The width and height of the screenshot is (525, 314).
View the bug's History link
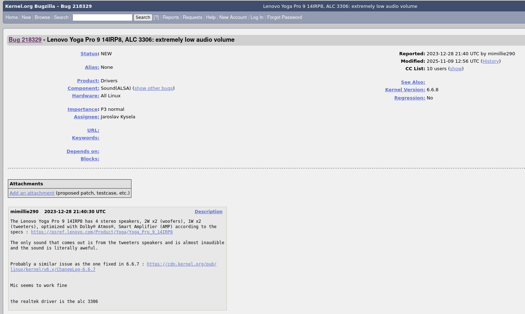pyautogui.click(x=490, y=61)
